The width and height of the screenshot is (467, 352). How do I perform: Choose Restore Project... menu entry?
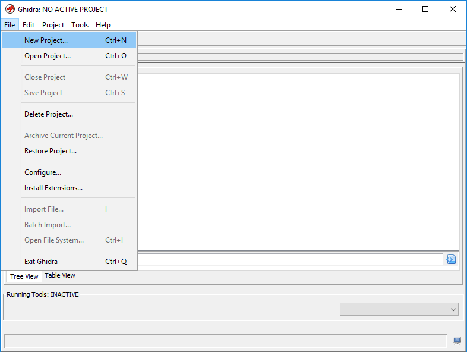[69, 151]
